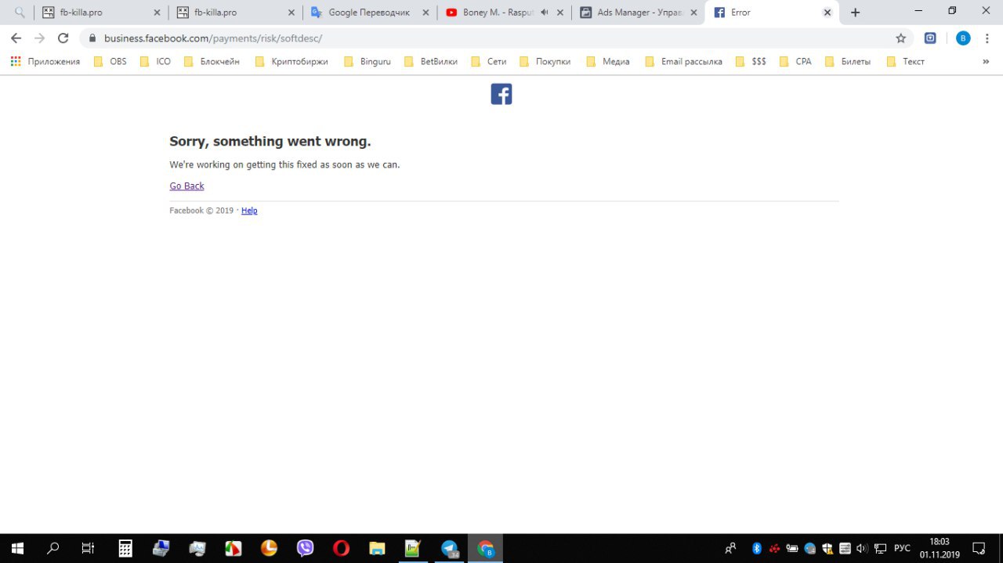Open Windows taskbar search
The image size is (1003, 563).
(53, 548)
